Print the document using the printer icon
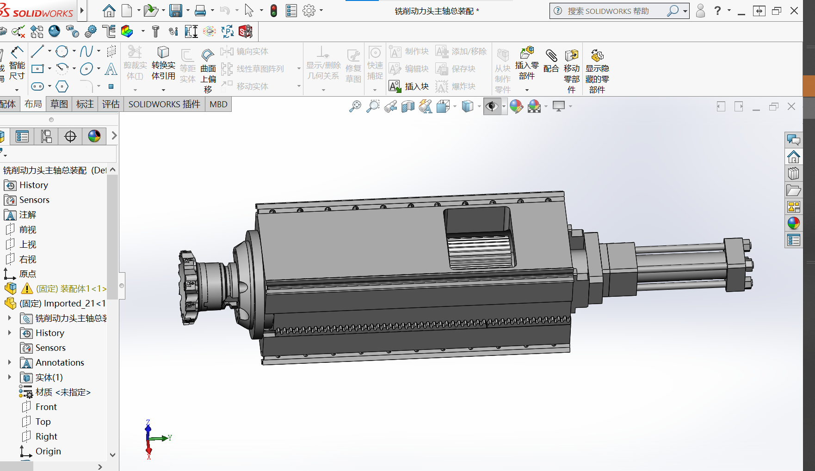Screen dimensions: 815x471 (x=200, y=11)
